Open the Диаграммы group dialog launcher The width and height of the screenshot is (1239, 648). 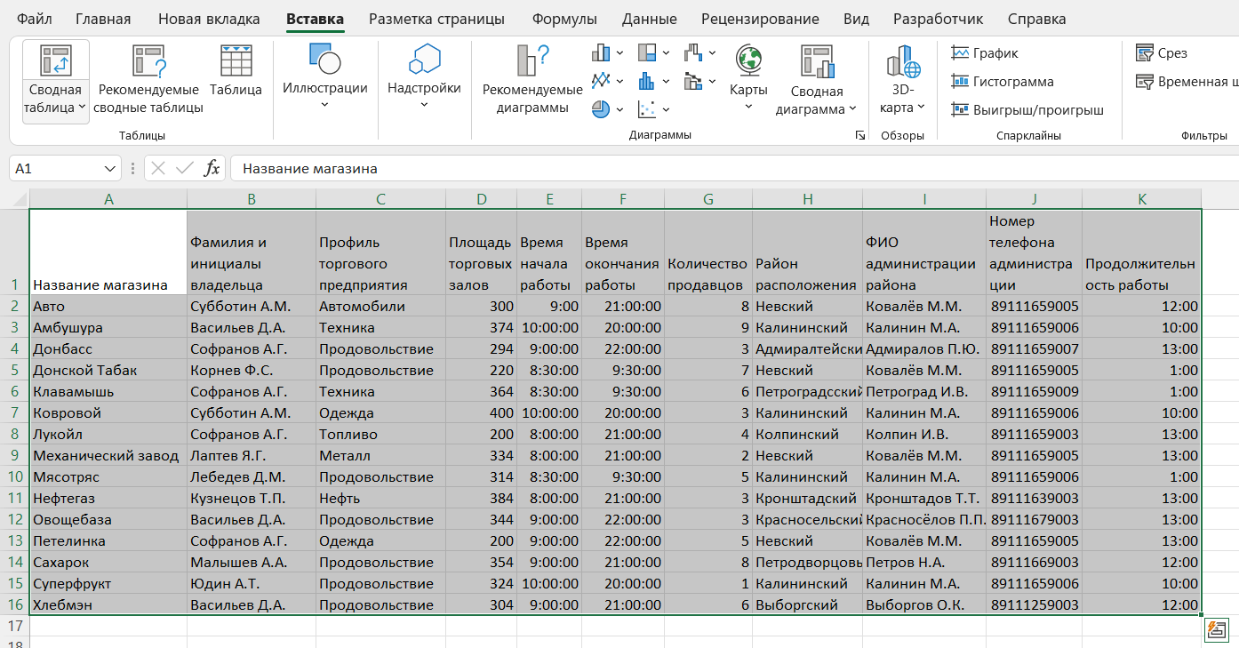click(x=859, y=135)
